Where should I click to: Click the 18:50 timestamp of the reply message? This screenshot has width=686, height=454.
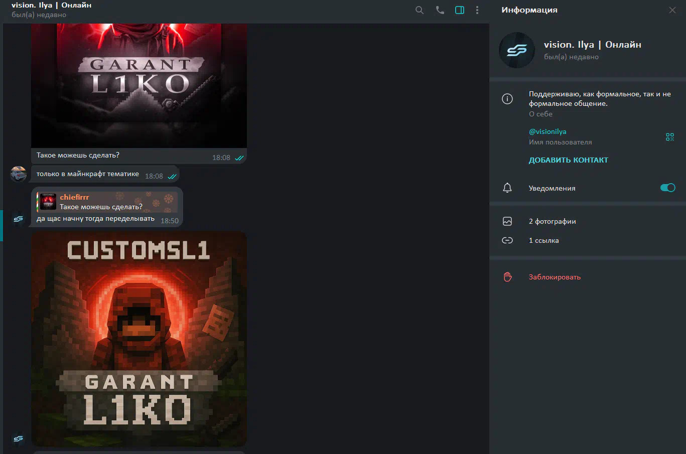(x=170, y=221)
